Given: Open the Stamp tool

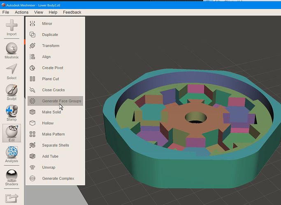Looking at the screenshot, I should coord(12,113).
